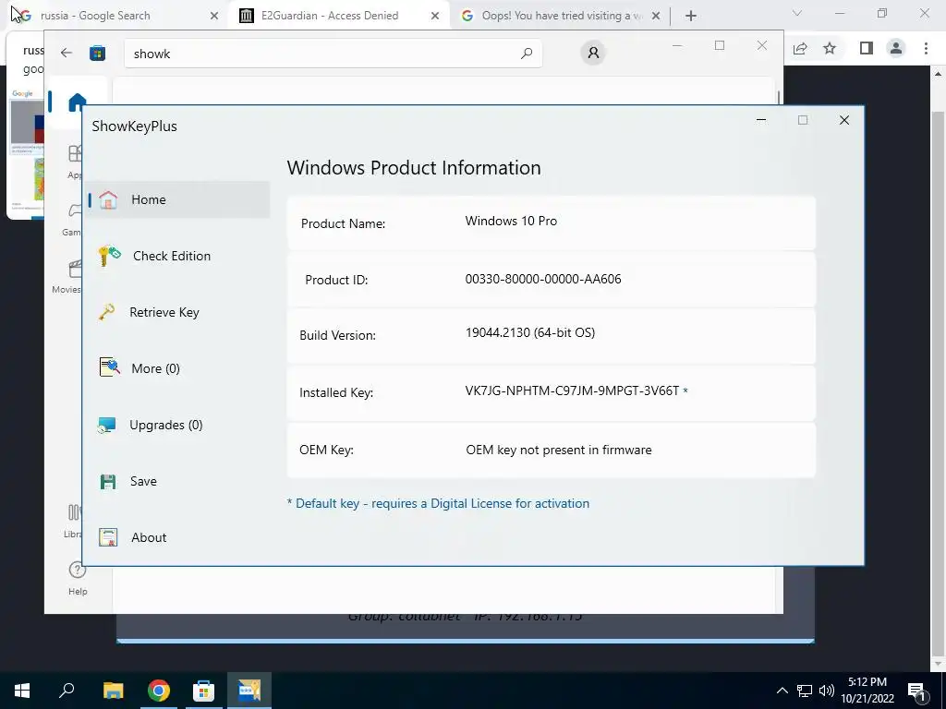Open Help in Microsoft Store sidebar
The height and width of the screenshot is (709, 946).
click(78, 578)
